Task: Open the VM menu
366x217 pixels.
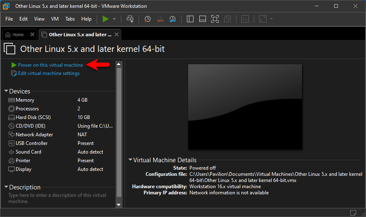Action: 55,19
